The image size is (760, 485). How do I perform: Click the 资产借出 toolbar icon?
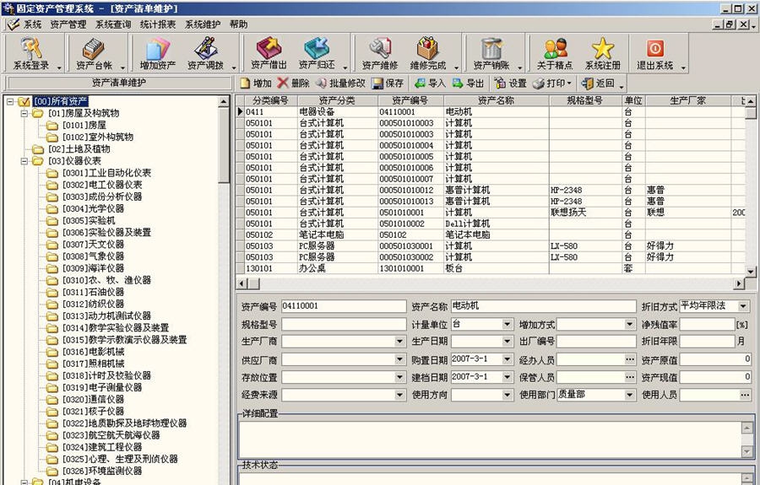click(269, 53)
